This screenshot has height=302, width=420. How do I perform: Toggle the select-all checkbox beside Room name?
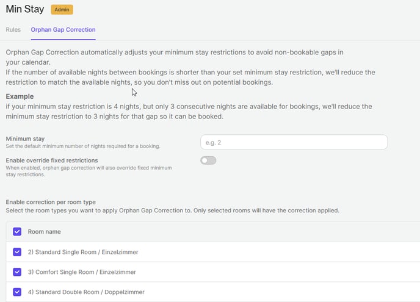17,232
